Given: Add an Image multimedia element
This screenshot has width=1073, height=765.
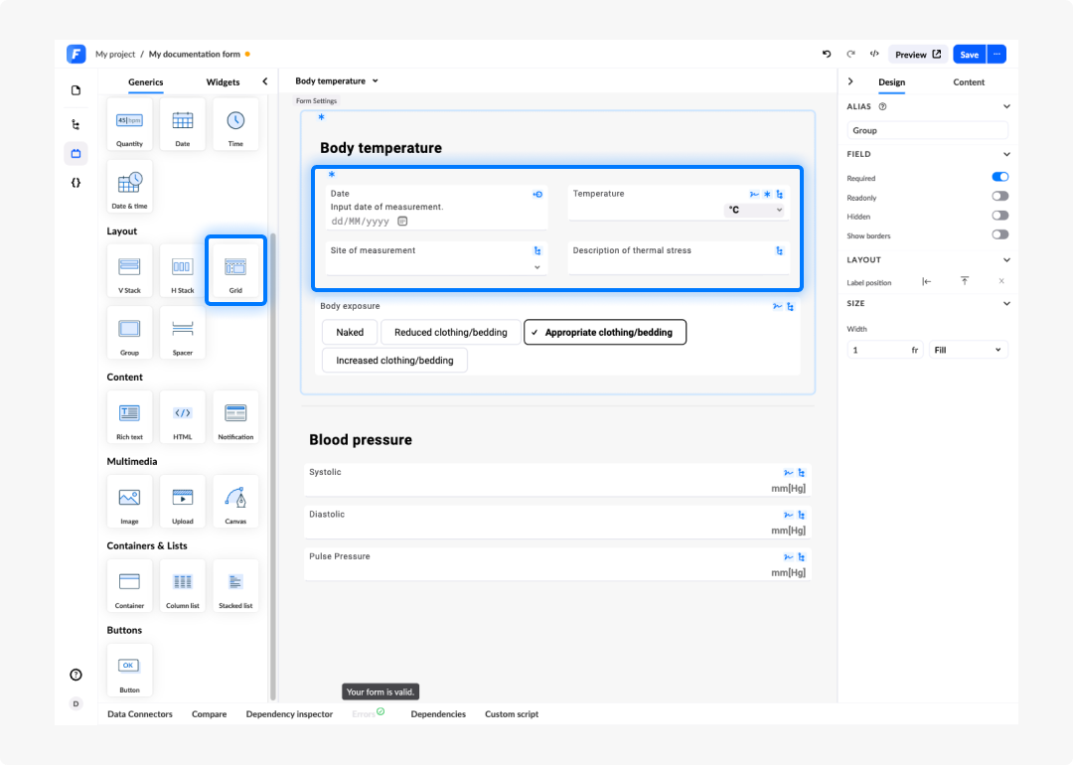Looking at the screenshot, I should [129, 502].
